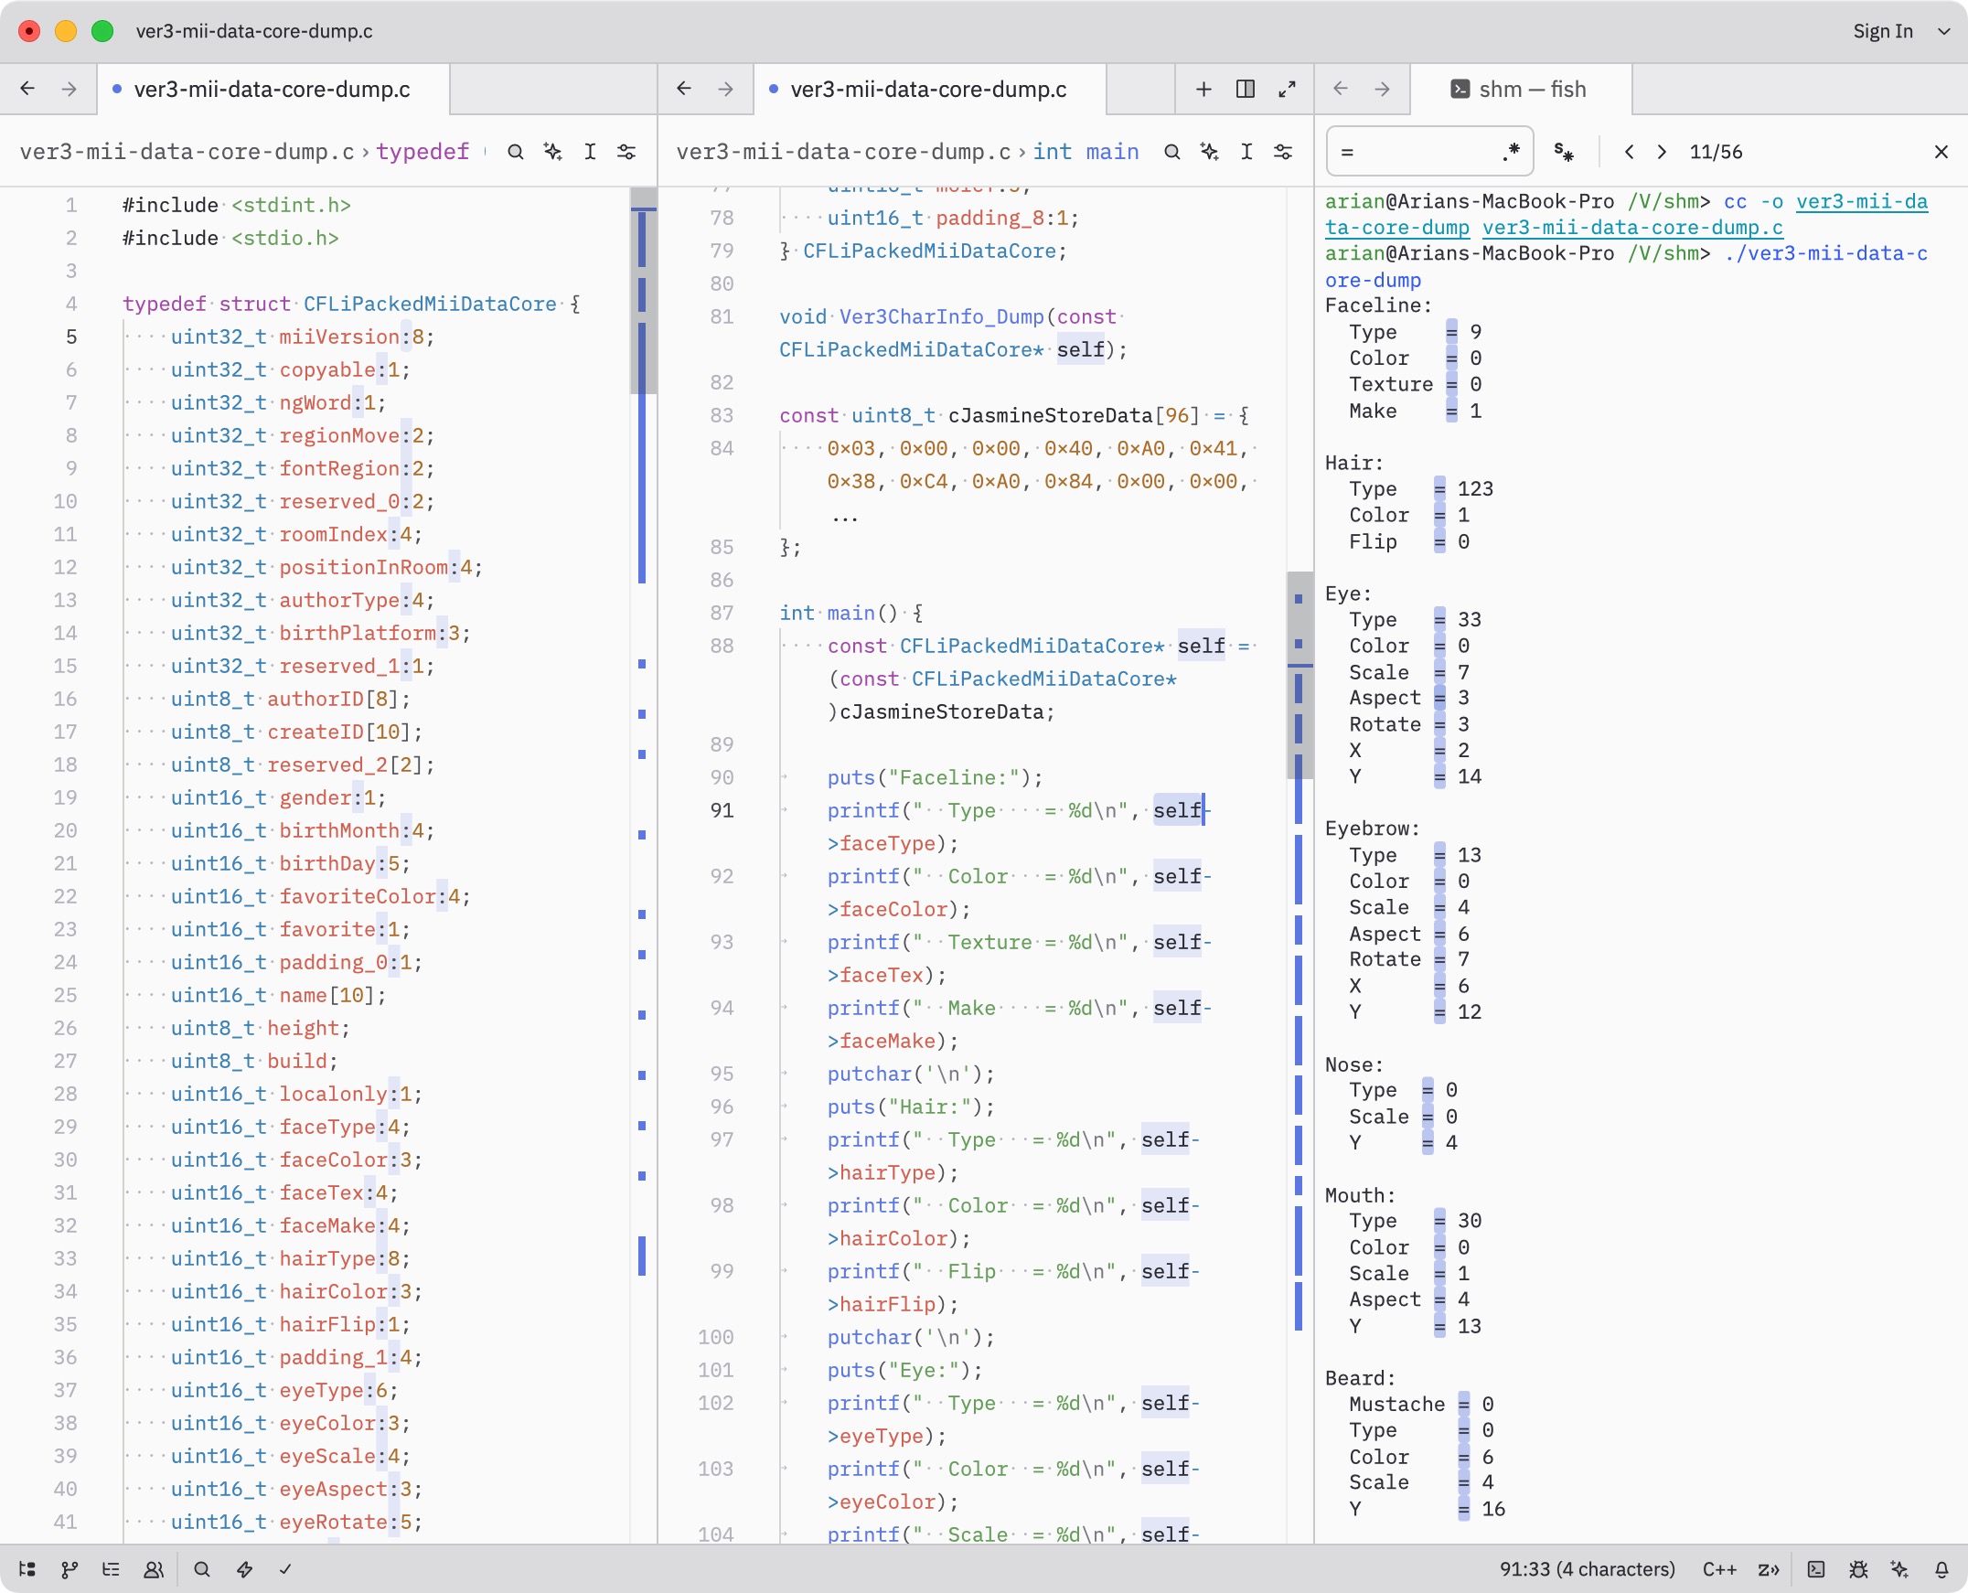Image resolution: width=1968 pixels, height=1593 pixels.
Task: Toggle regex mode in terminal search field
Action: click(1510, 152)
